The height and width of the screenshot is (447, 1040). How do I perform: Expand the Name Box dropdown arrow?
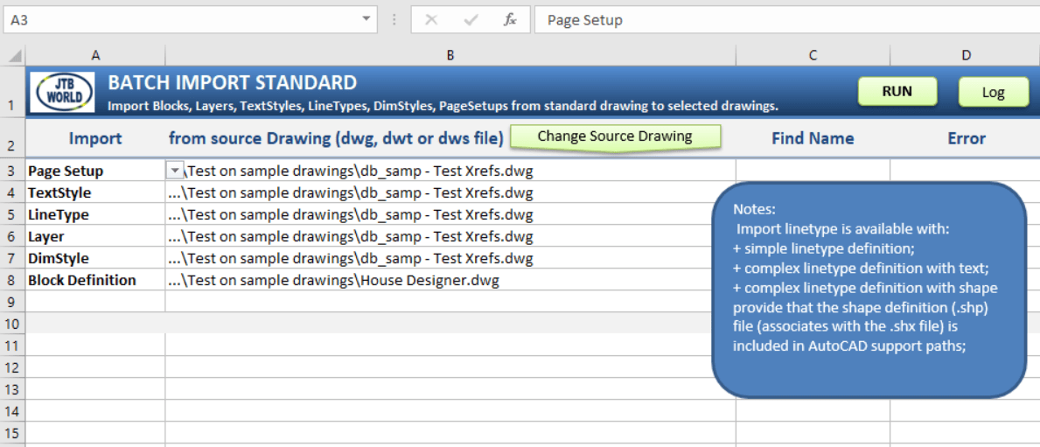[x=366, y=19]
